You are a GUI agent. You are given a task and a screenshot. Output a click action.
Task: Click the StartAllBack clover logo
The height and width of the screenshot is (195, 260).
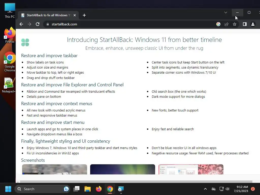coord(25,42)
